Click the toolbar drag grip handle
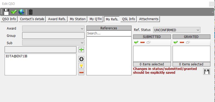Screen dimensions: 215x102 [x=2, y=12]
